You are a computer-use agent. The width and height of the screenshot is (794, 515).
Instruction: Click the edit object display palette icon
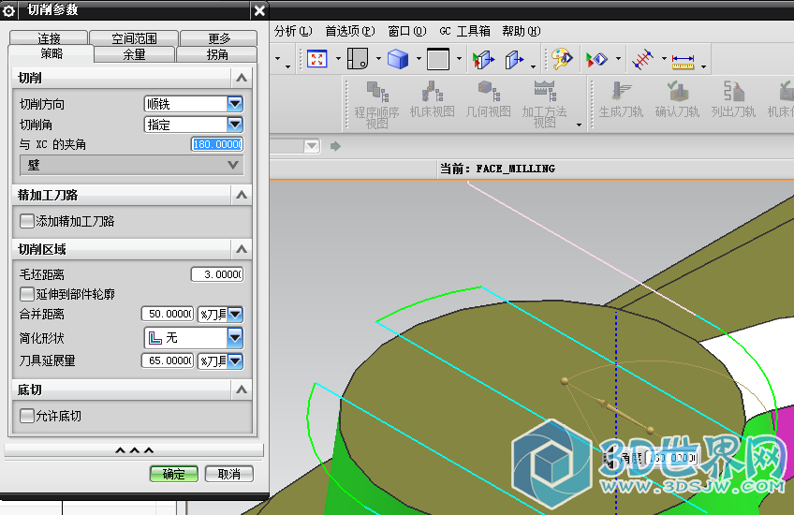[x=561, y=59]
